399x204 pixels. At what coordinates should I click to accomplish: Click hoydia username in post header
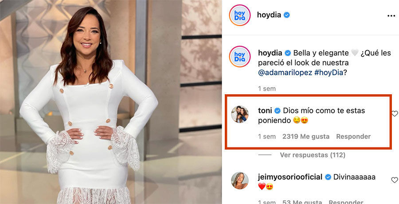point(269,15)
